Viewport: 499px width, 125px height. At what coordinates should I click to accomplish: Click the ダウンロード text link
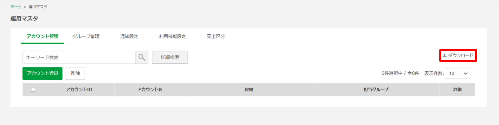coord(461,55)
